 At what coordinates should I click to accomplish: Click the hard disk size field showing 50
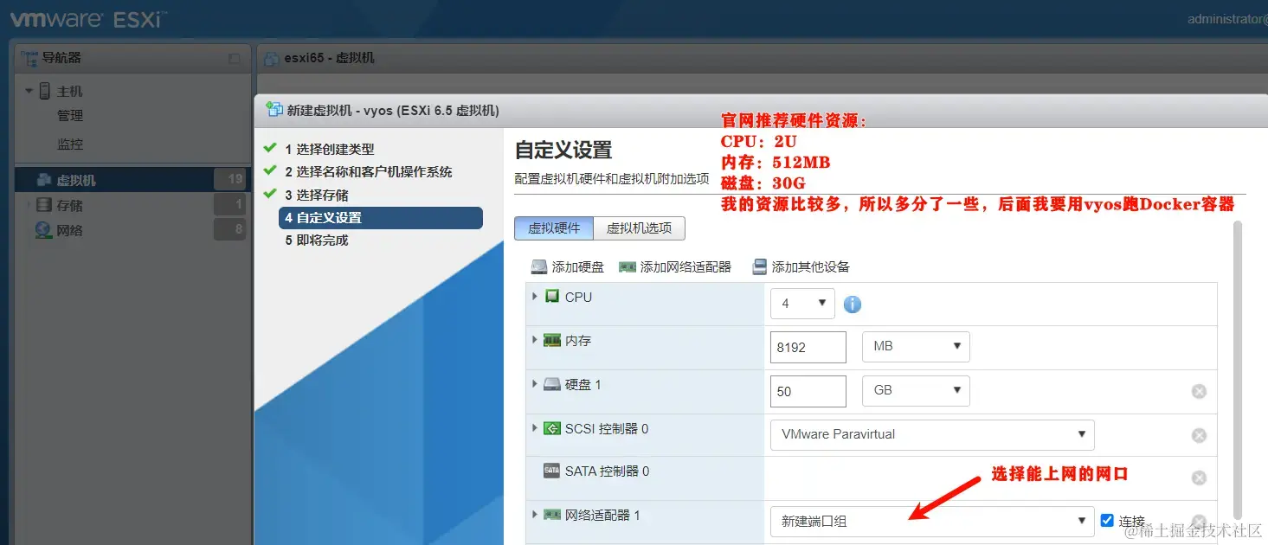pyautogui.click(x=808, y=391)
